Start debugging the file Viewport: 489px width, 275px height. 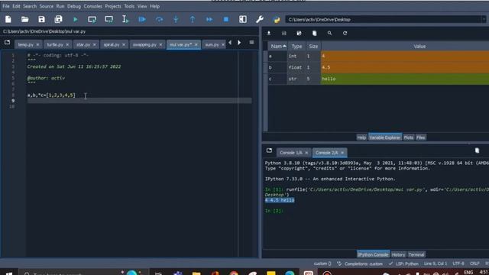(142, 19)
